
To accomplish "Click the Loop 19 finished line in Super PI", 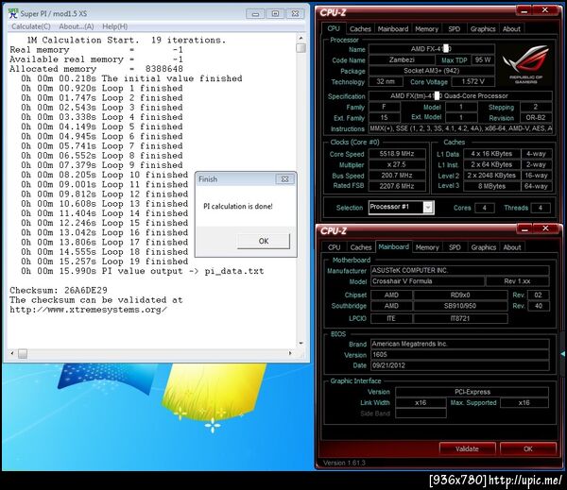I will point(105,262).
